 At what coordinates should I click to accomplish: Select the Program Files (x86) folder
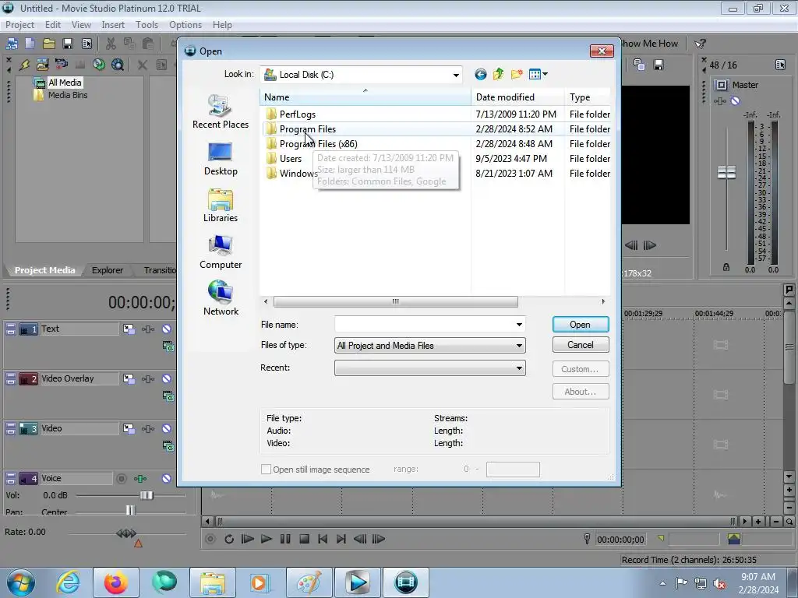318,144
